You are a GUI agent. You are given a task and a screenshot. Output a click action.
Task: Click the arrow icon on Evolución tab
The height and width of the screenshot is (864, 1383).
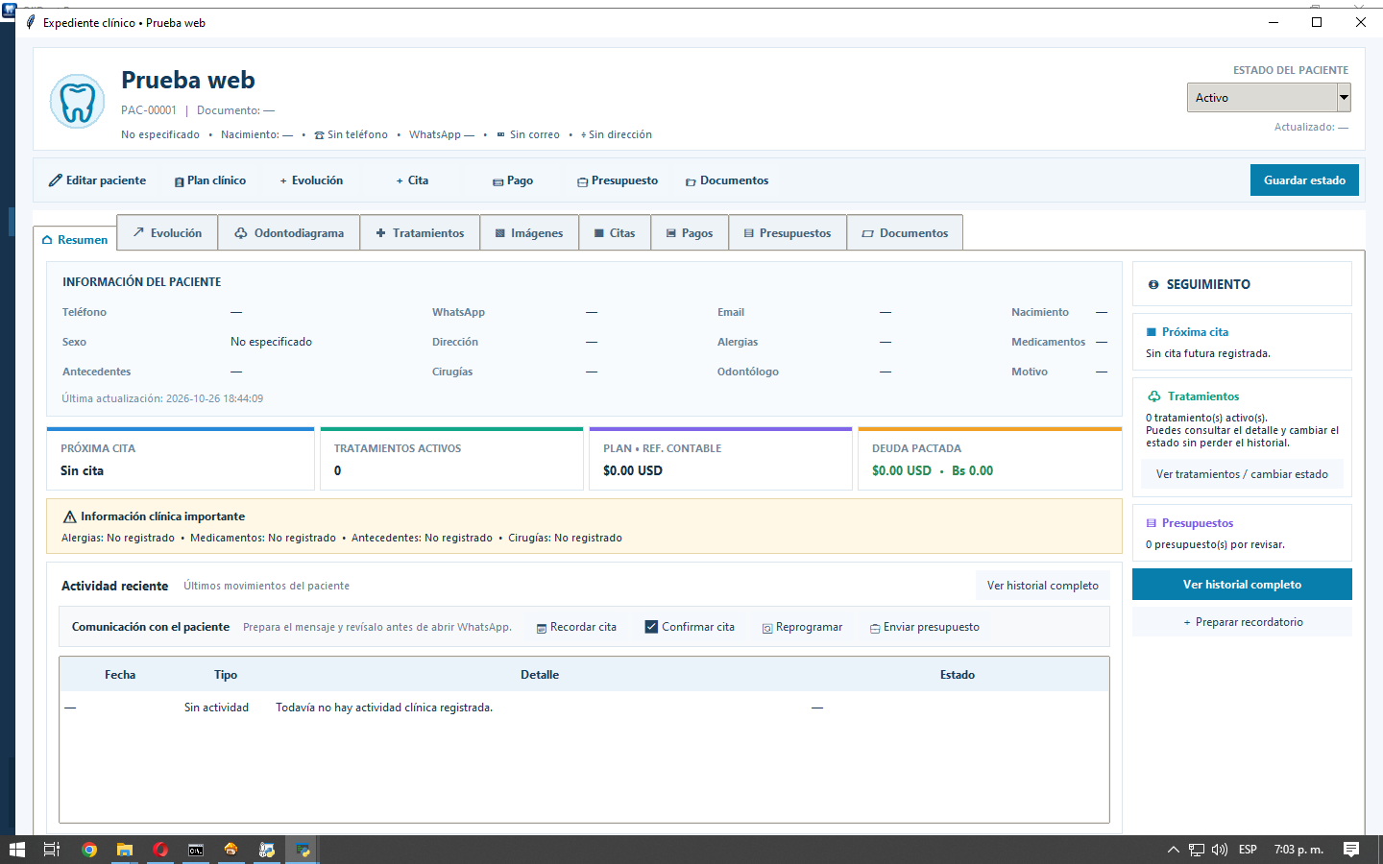pyautogui.click(x=138, y=232)
